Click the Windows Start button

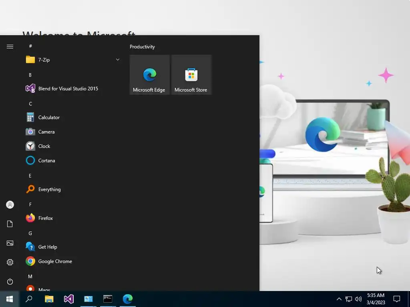click(10, 299)
